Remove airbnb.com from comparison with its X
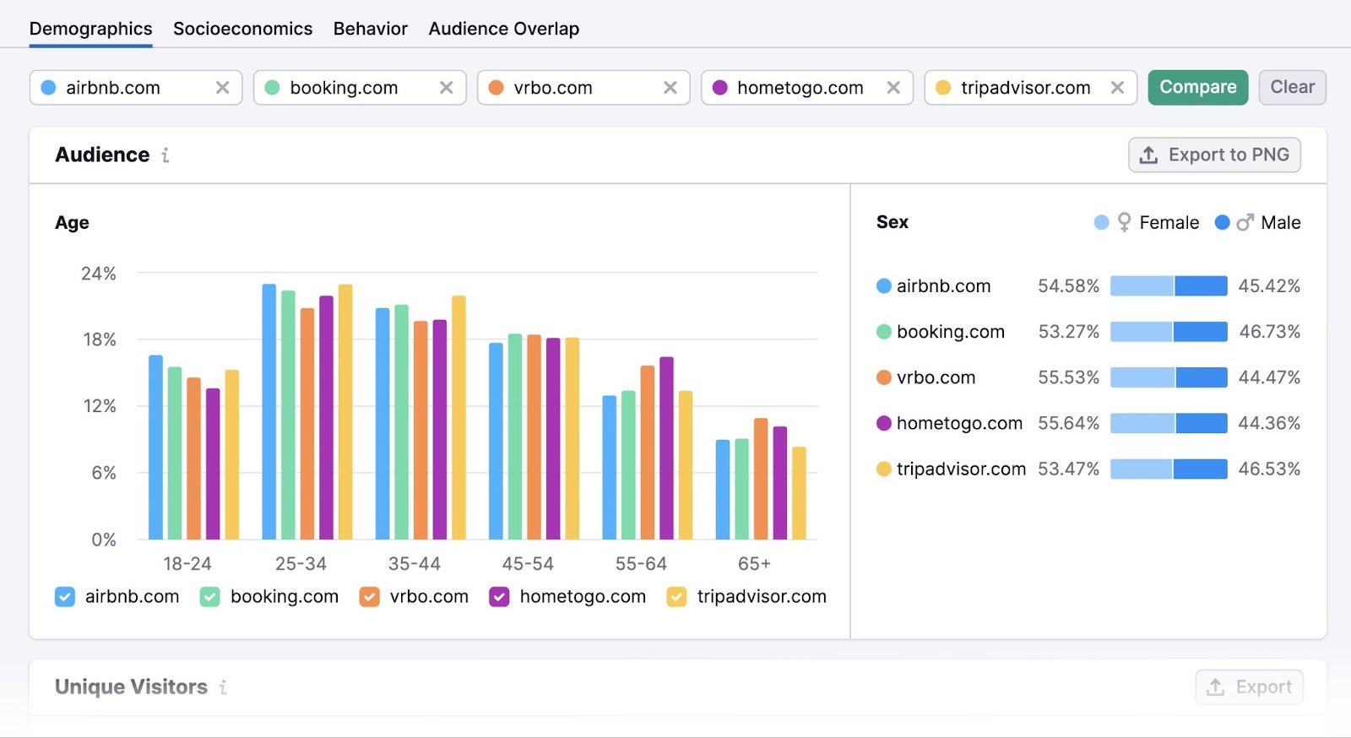Image resolution: width=1351 pixels, height=738 pixels. [222, 88]
